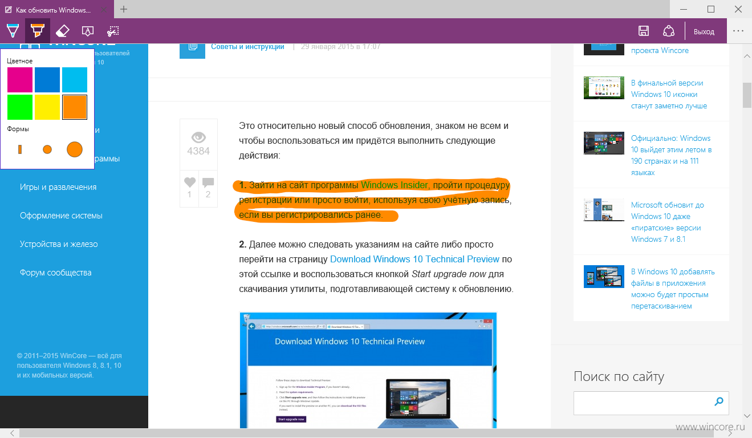Pick the blue highlighter color
Screen dimensions: 752x438
[47, 80]
